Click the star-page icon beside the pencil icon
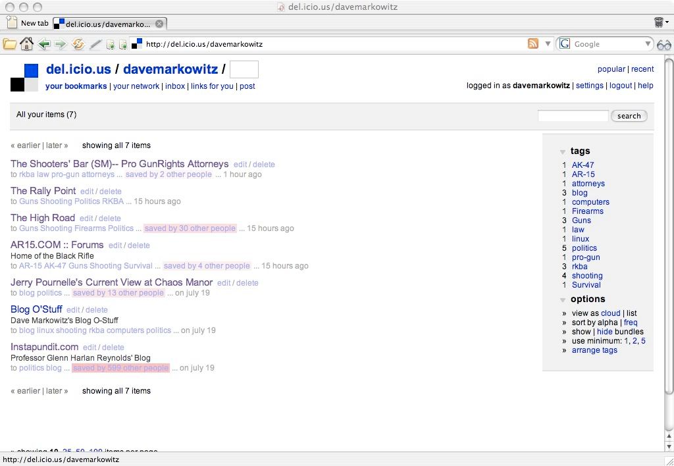This screenshot has width=674, height=466. coord(111,44)
